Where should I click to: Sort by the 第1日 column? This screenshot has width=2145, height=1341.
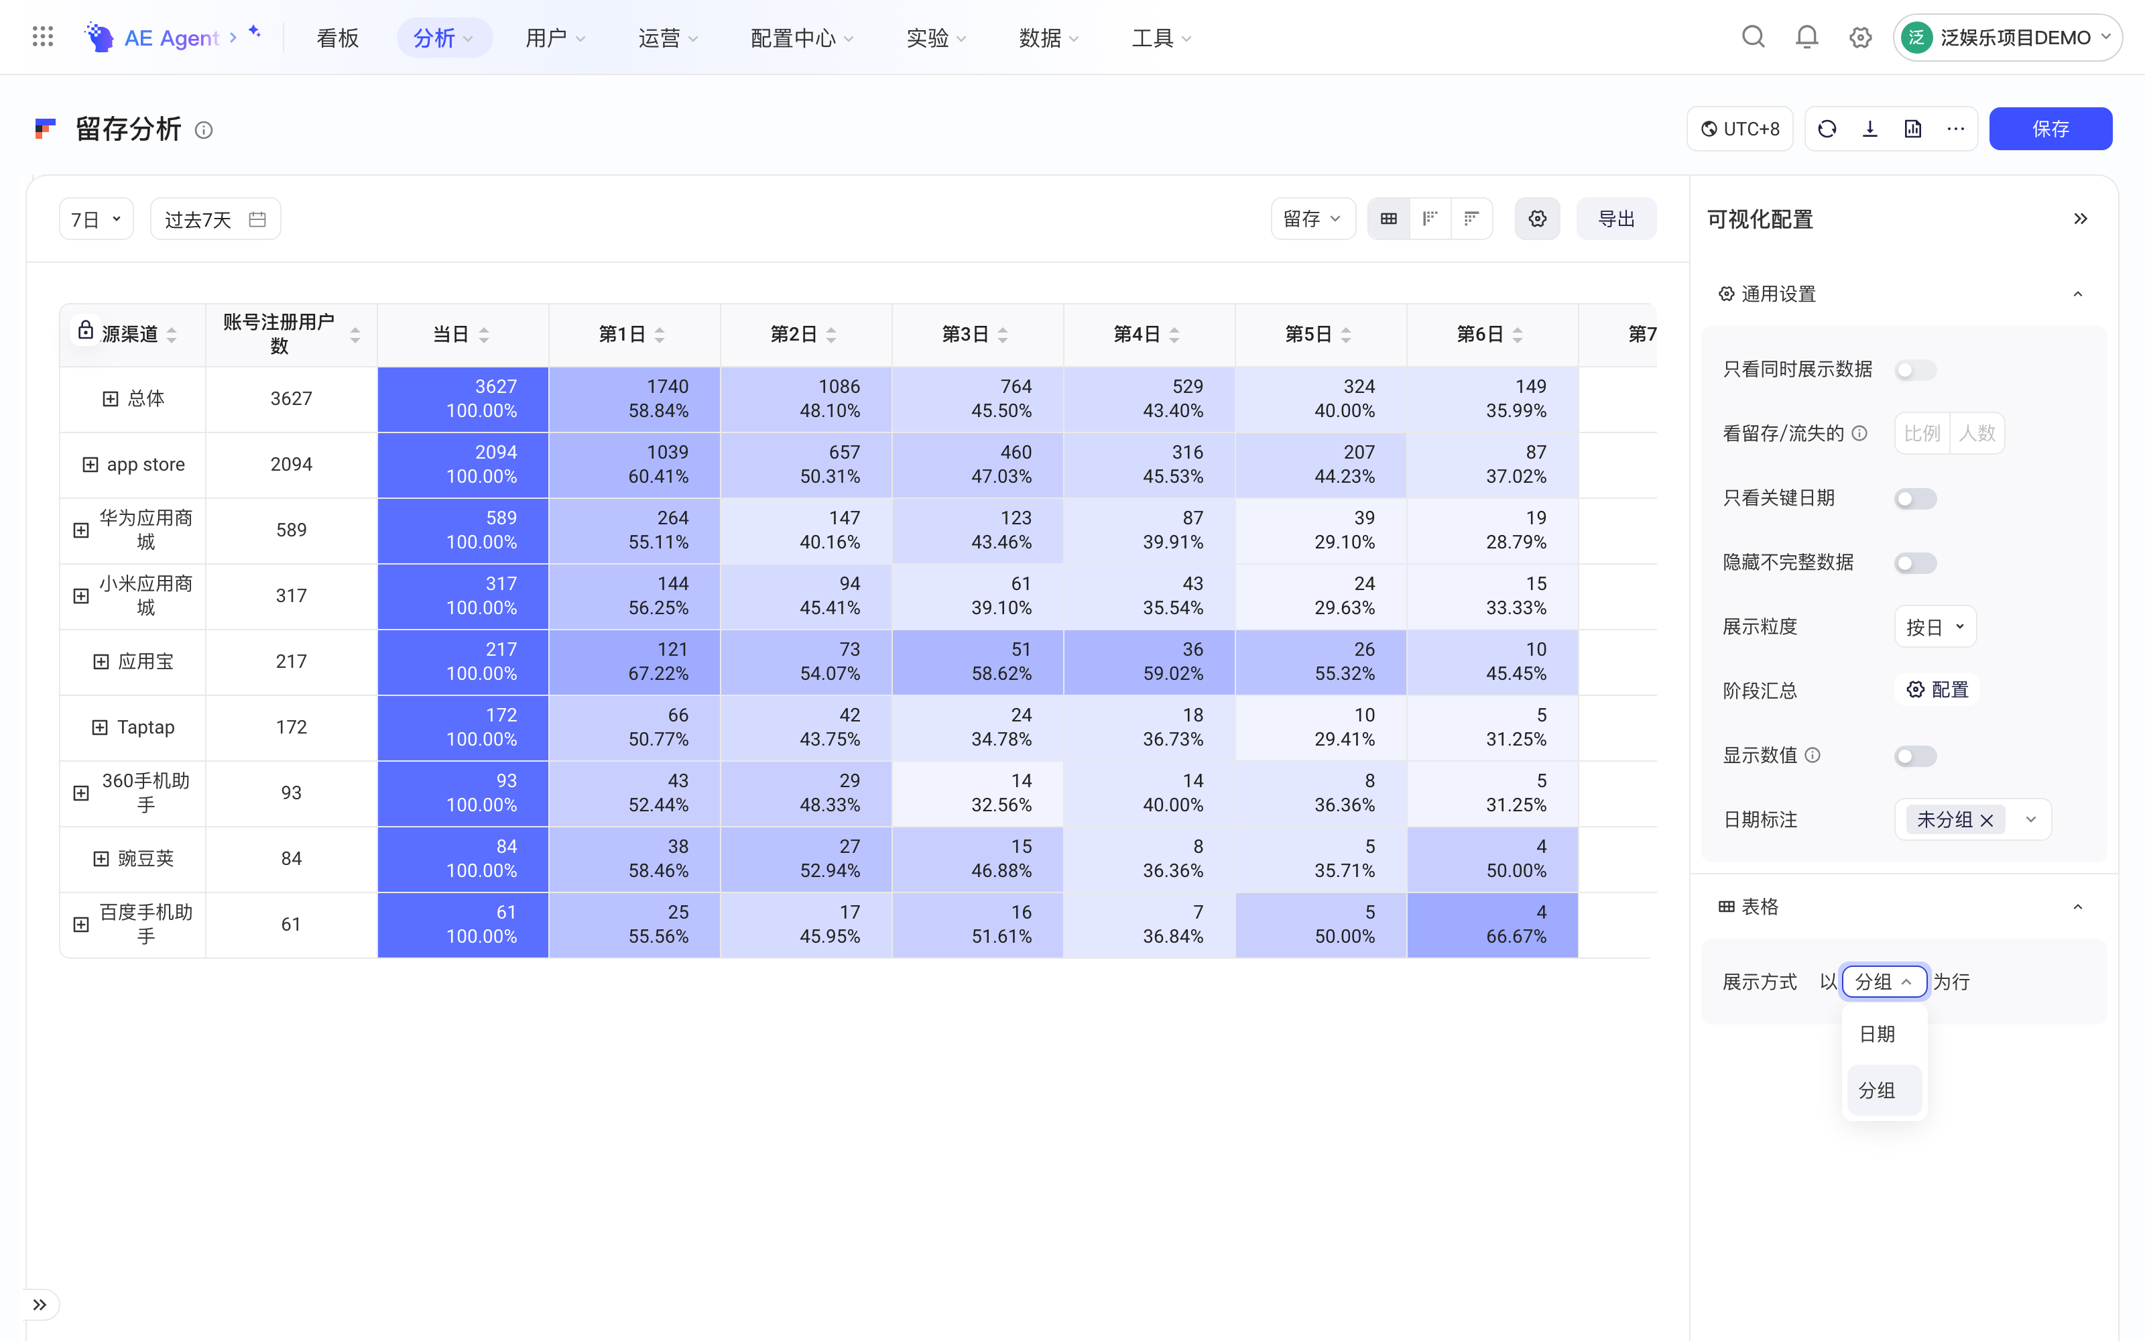pos(660,335)
